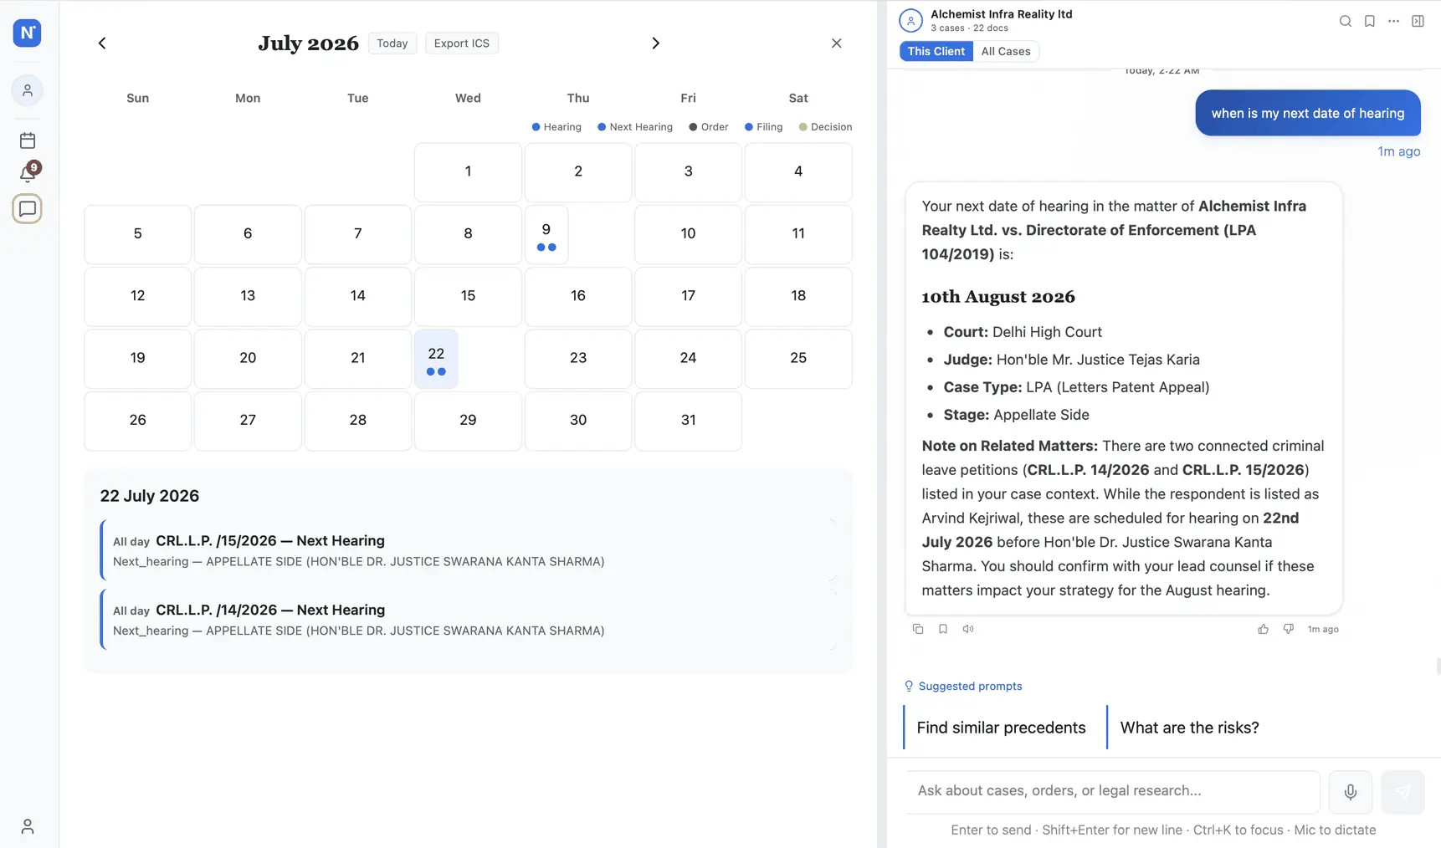Play the response aloud with the speaker icon

(x=968, y=629)
